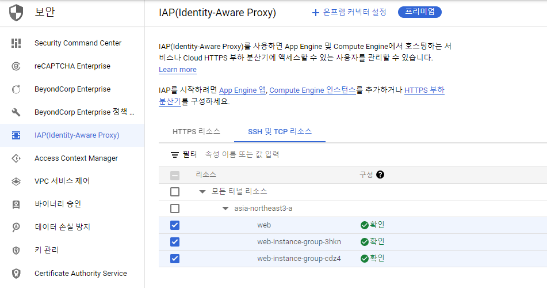Click the reCAPTCHA Enterprise icon
This screenshot has width=547, height=288.
(16, 66)
